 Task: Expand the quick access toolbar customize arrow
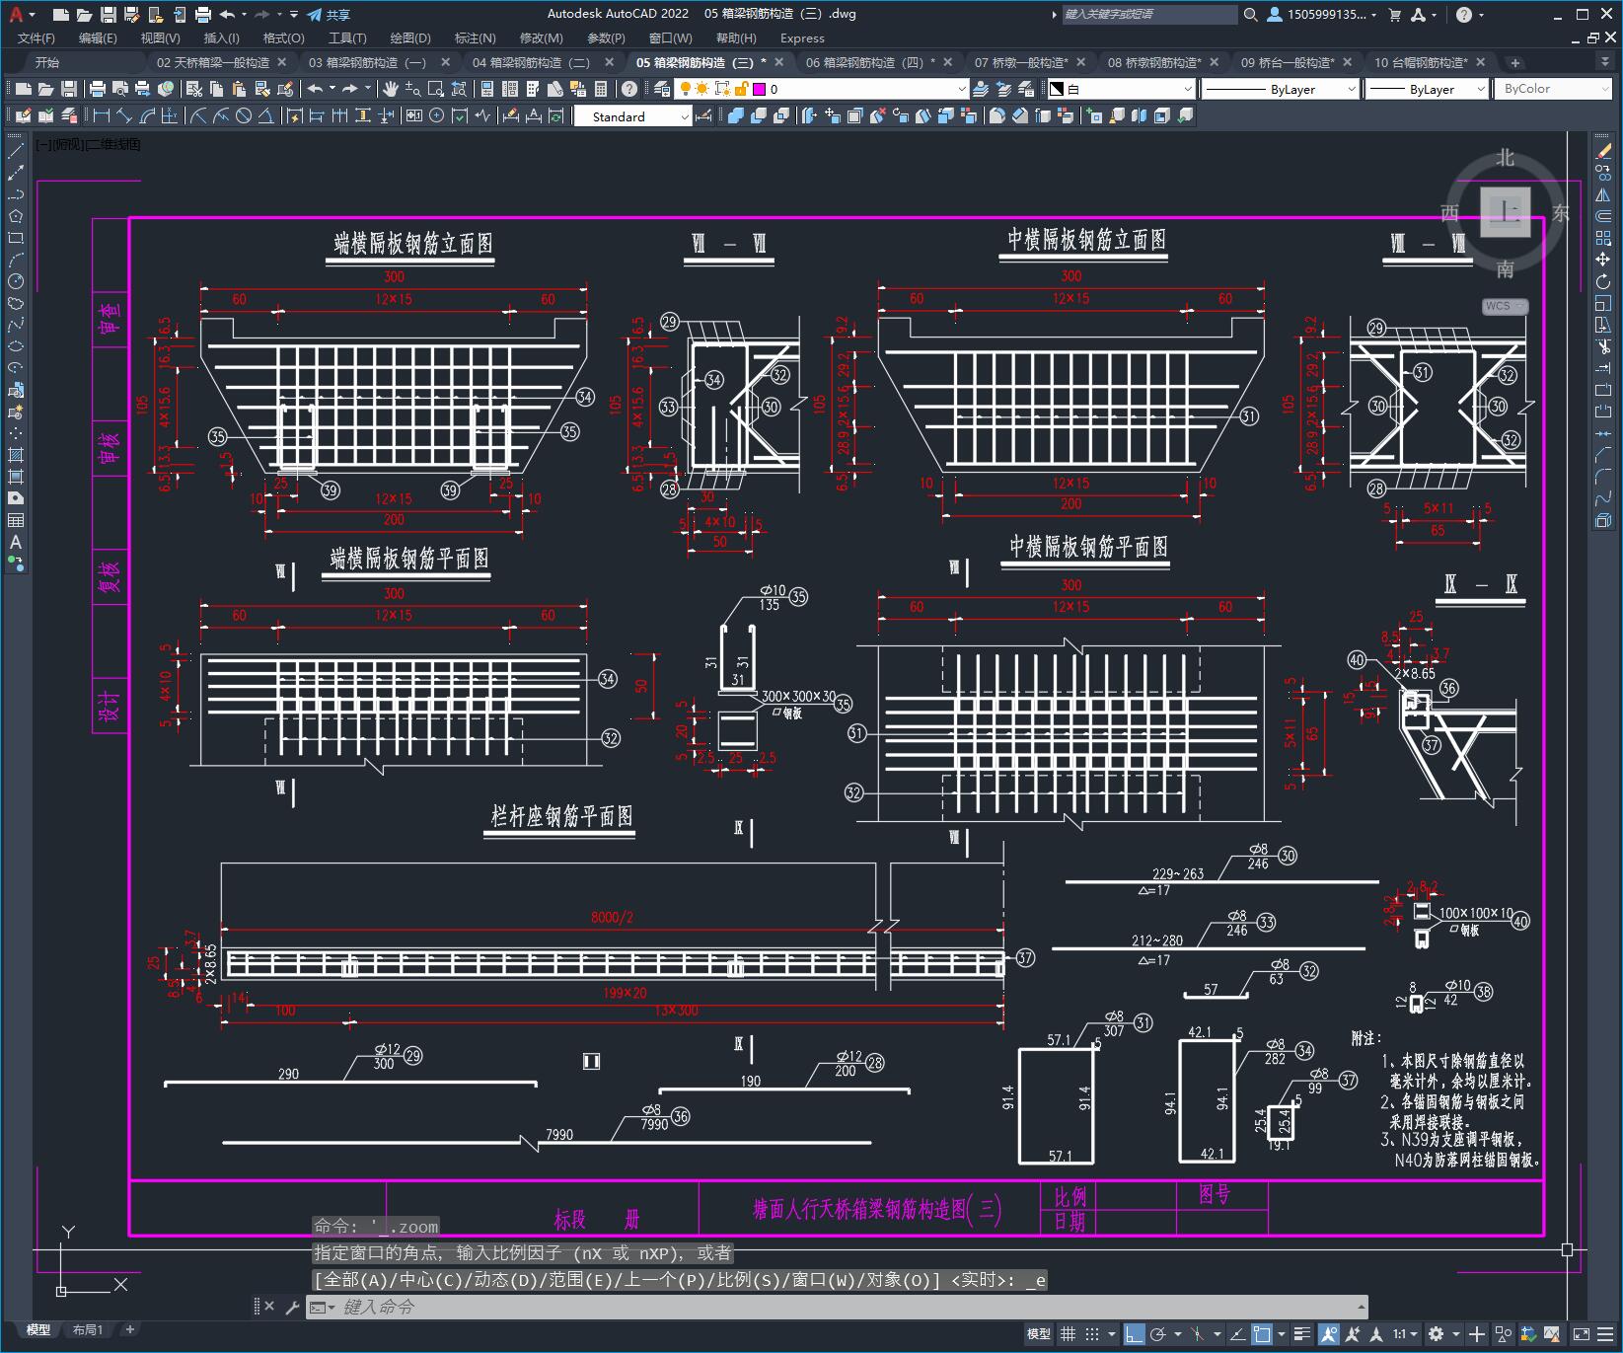click(x=294, y=14)
